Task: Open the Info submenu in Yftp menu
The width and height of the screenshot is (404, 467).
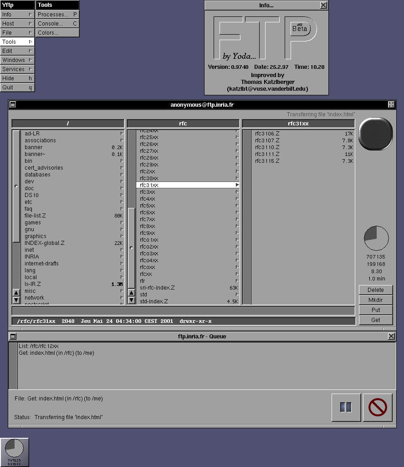Action: [x=17, y=14]
